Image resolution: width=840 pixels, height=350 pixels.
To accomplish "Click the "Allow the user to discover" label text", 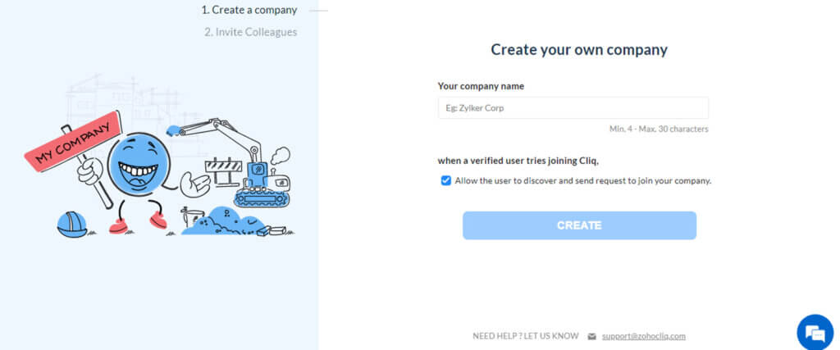I will pyautogui.click(x=582, y=180).
